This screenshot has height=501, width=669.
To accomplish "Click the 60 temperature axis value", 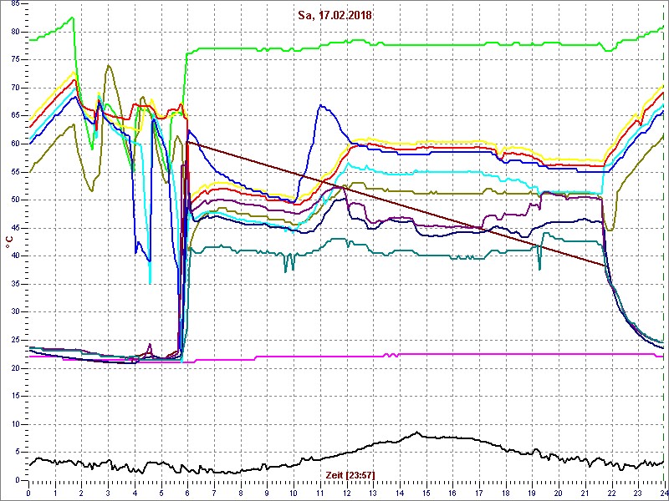I will 15,144.
